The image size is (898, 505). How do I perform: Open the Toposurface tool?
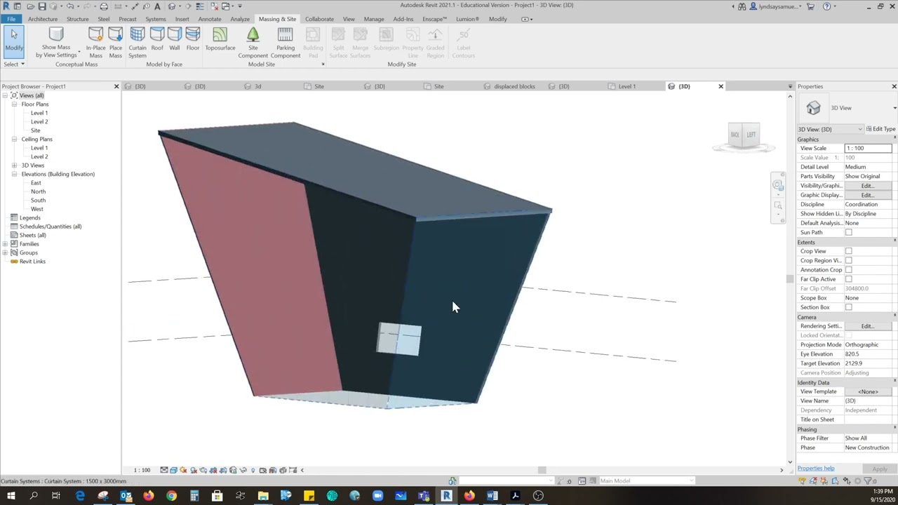click(x=220, y=40)
